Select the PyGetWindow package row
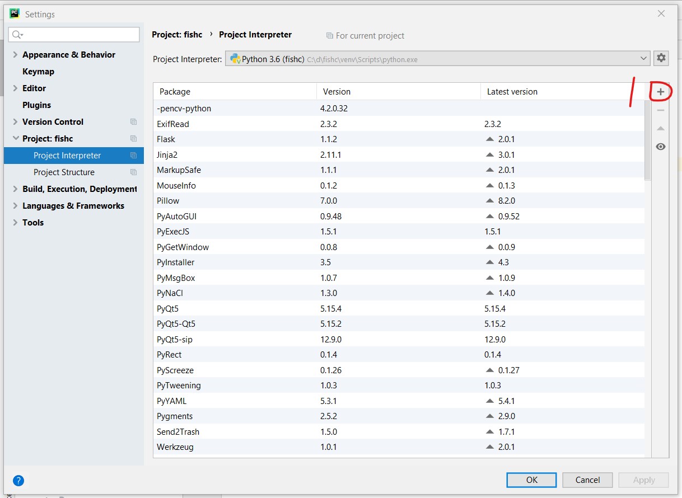This screenshot has height=498, width=682. pyautogui.click(x=399, y=247)
